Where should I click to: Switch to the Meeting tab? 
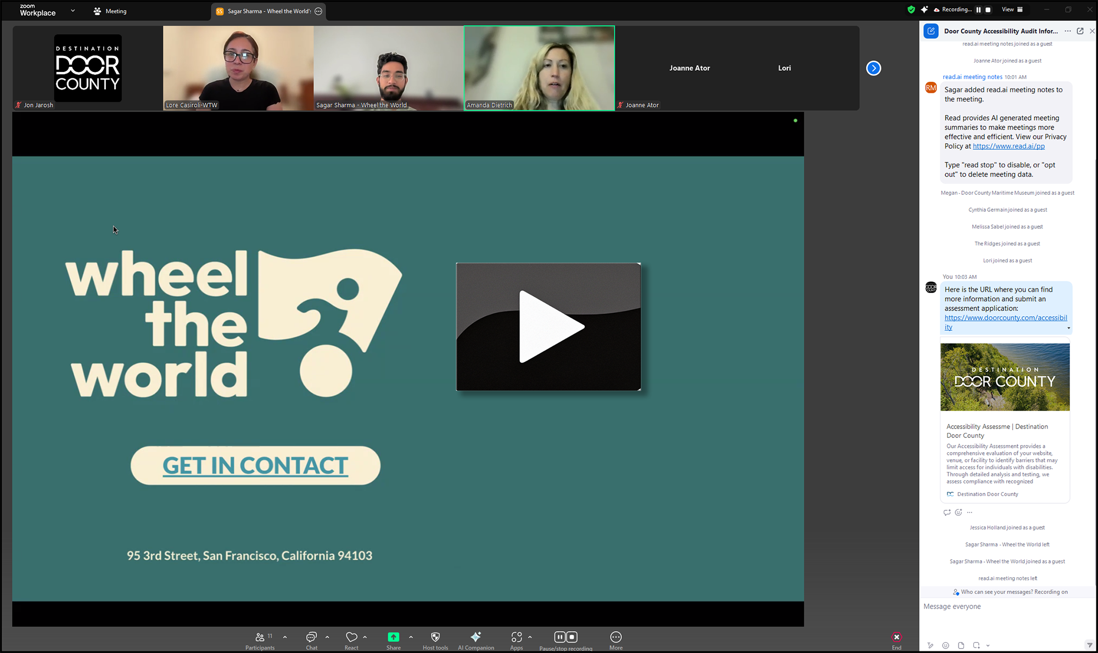(x=109, y=11)
